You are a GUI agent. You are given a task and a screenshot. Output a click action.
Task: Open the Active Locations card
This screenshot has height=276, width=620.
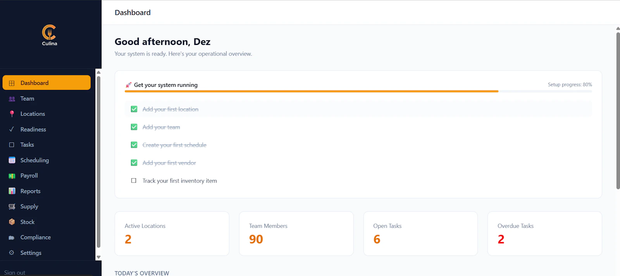pos(172,233)
